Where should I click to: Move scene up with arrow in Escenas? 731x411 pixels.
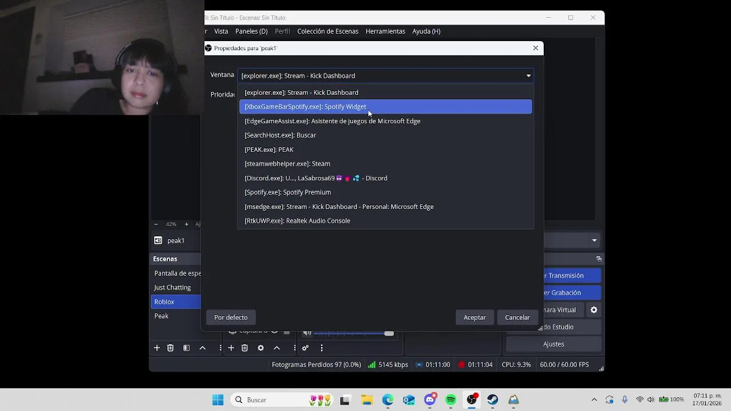tap(202, 348)
